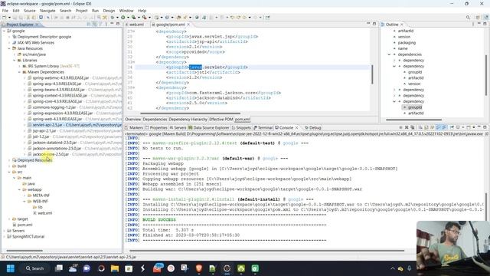Open Brave browser from the taskbar
Screen dimensions: 490x276
click(x=199, y=268)
